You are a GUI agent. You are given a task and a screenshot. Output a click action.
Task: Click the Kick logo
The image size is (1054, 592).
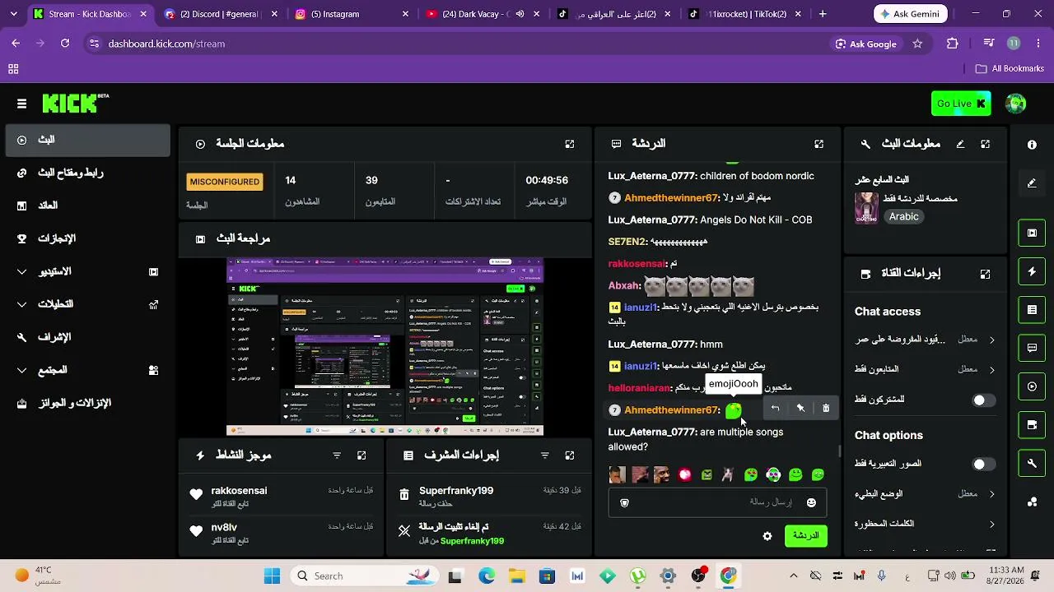coord(75,103)
